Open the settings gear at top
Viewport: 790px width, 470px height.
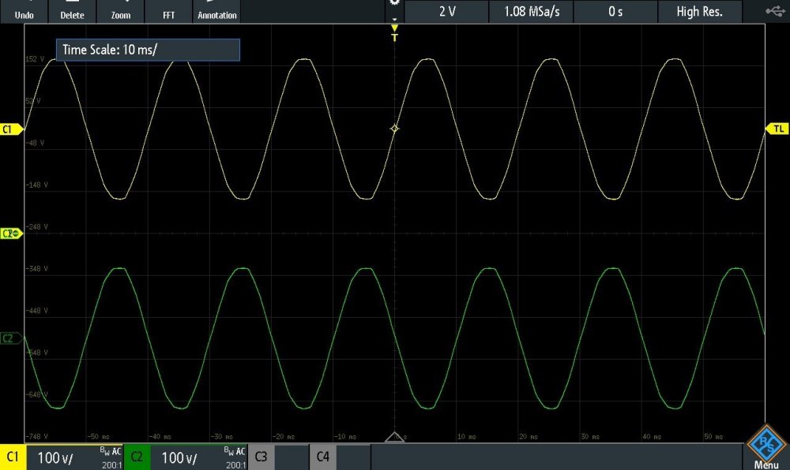coord(394,4)
